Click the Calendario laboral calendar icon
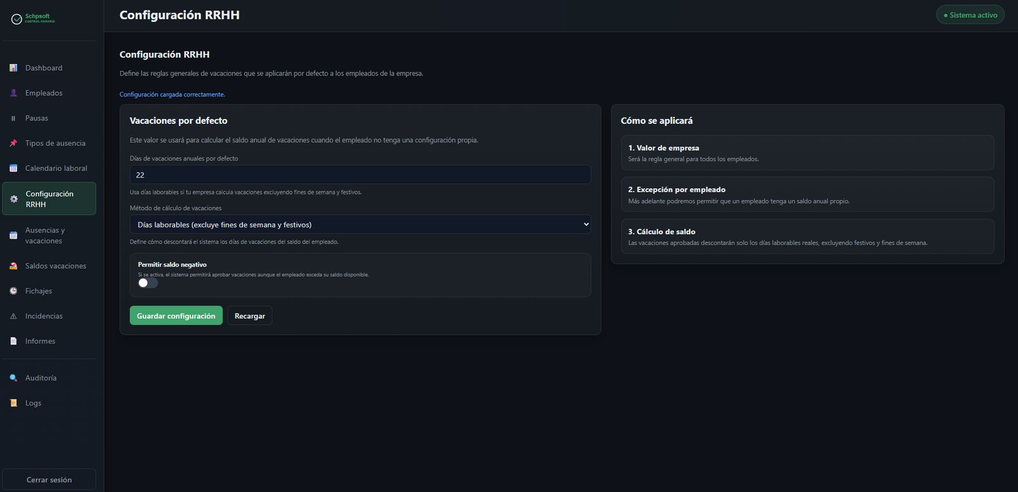Viewport: 1018px width, 492px height. (13, 168)
